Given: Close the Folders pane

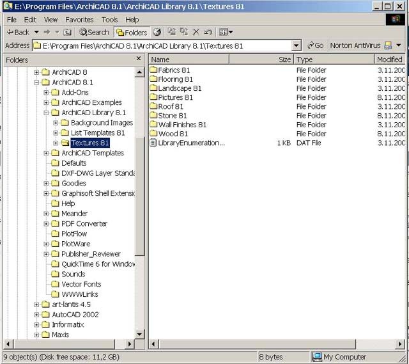Looking at the screenshot, I should 139,58.
